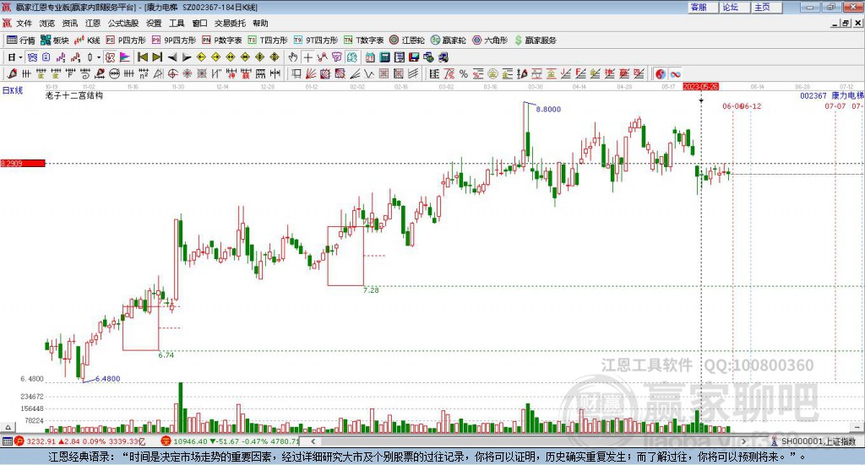
Task: Open the 工具 menu
Action: tap(177, 23)
